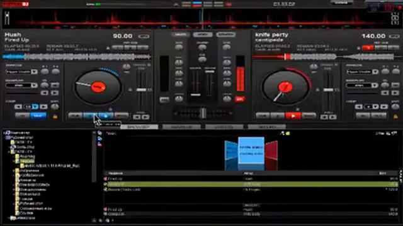Switch to the Mixer tab in center panel

(180, 35)
